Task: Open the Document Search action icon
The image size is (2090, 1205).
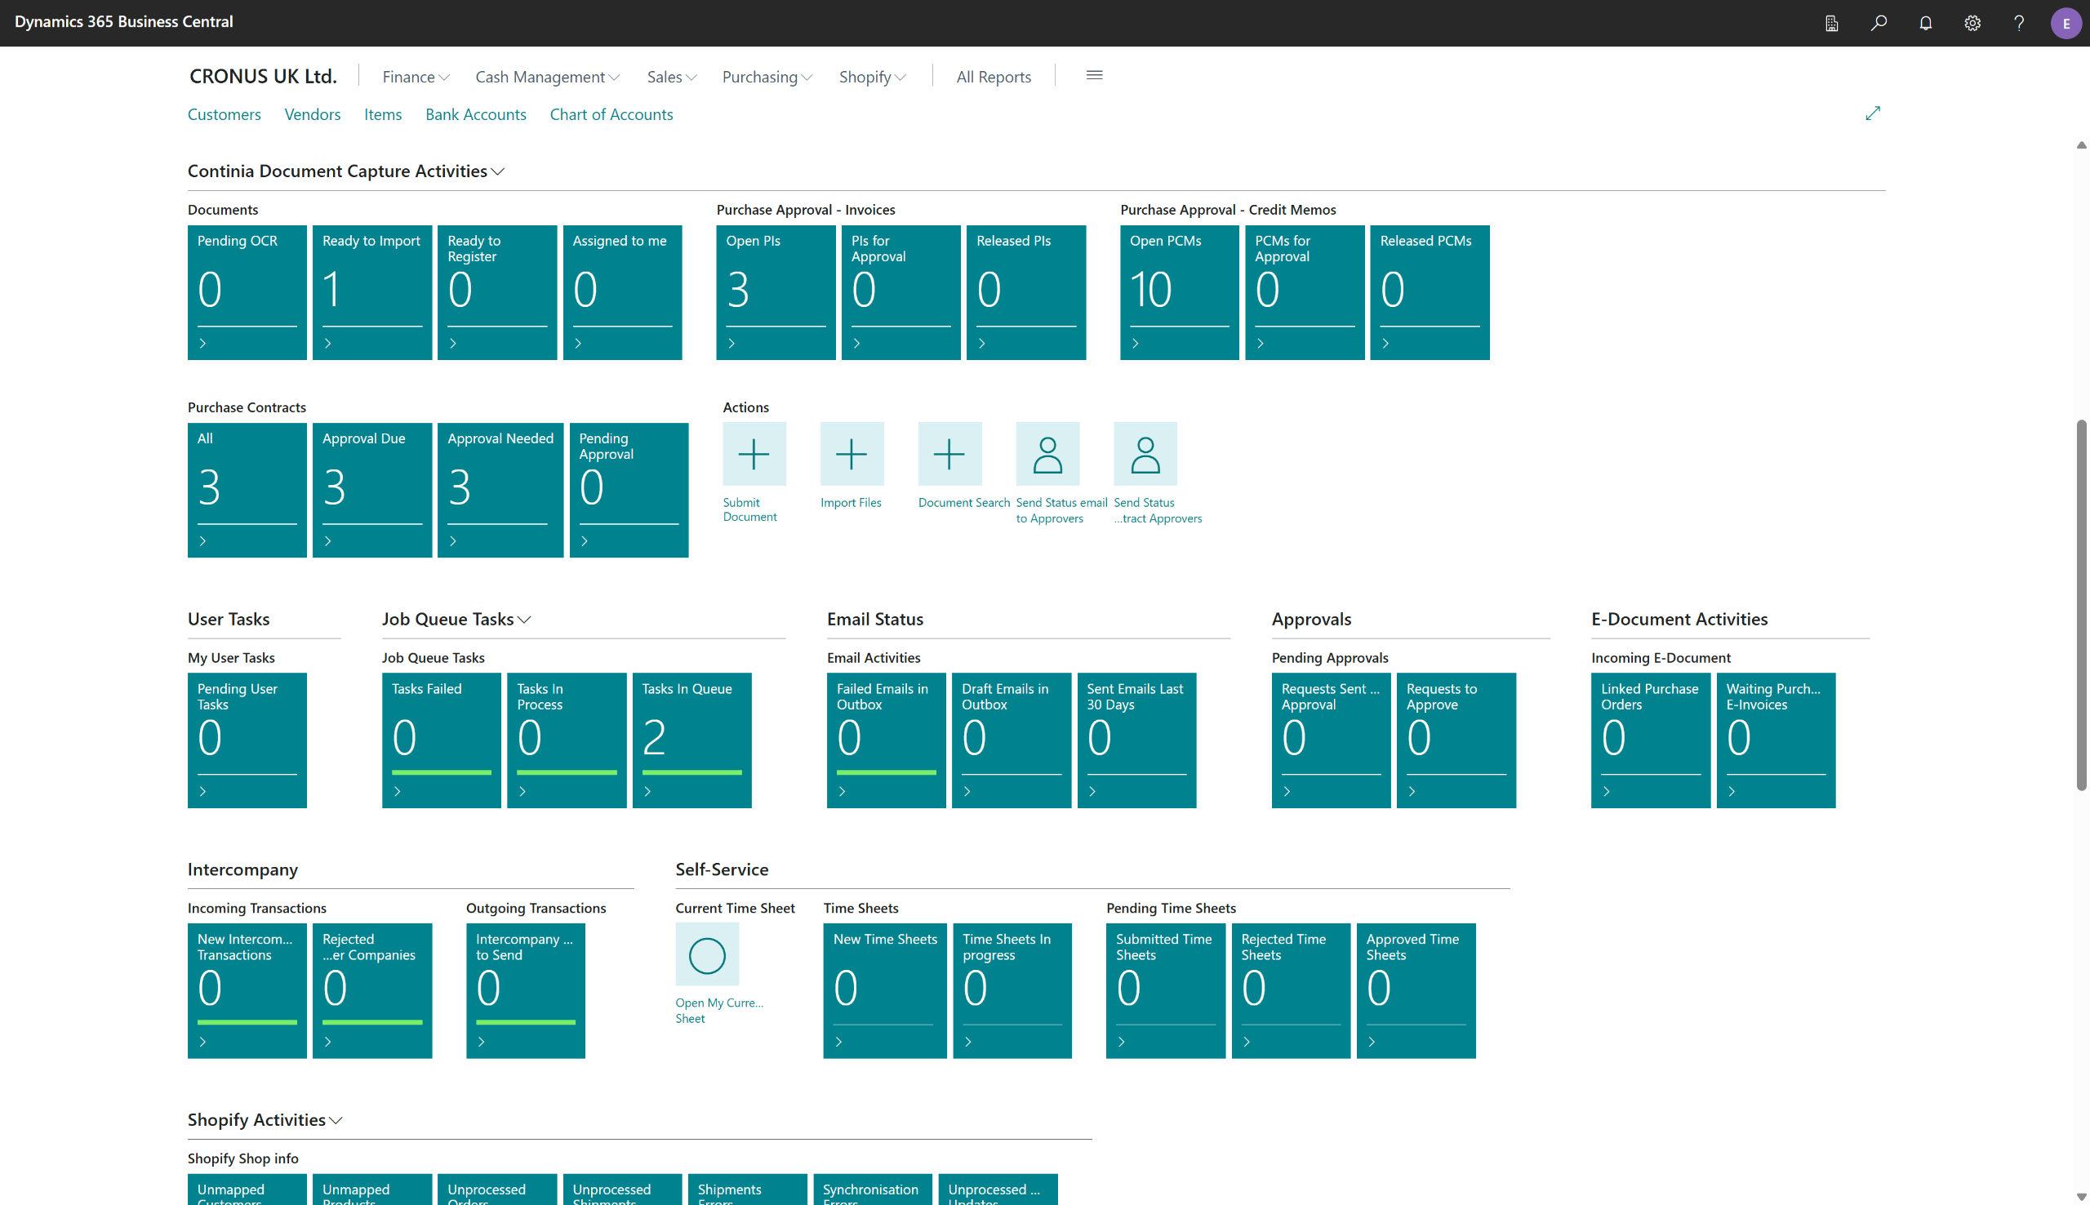Action: [x=949, y=455]
